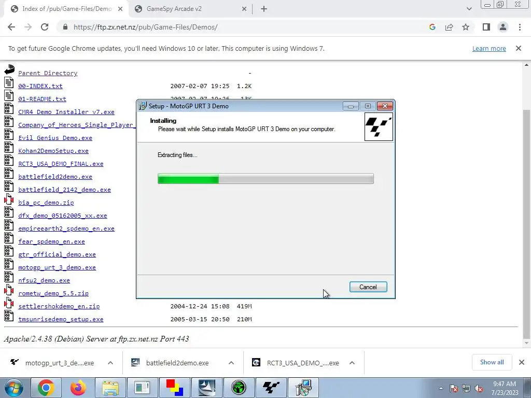This screenshot has height=398, width=531.
Task: Click the setup icon in installer title bar
Action: 143,106
